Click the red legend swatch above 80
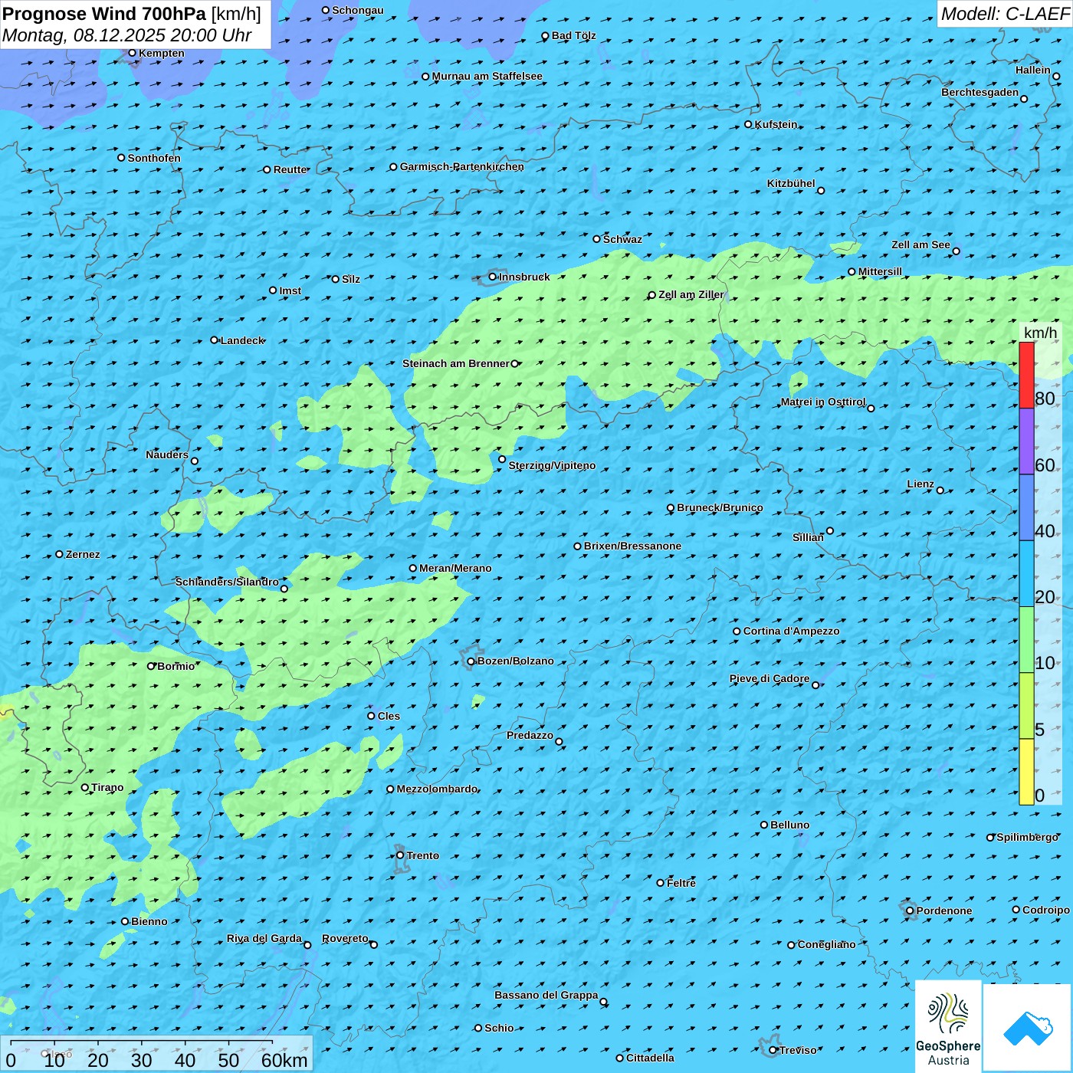Screen dimensions: 1073x1073 pos(1026,375)
